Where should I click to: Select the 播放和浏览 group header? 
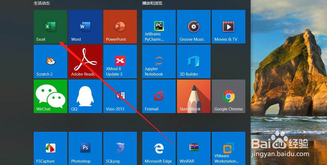152,3
